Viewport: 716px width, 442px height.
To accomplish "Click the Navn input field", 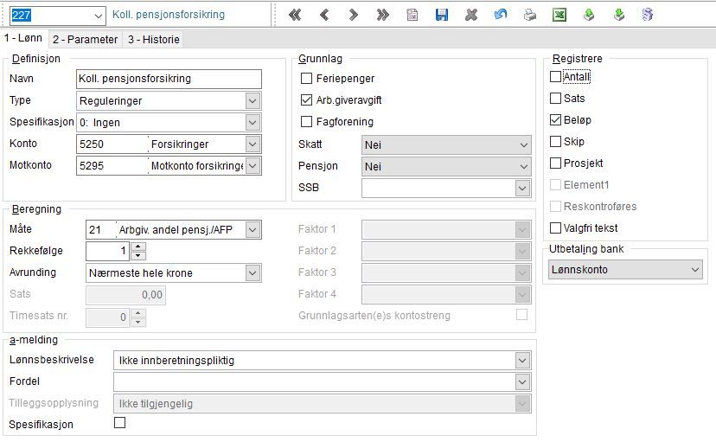I will tap(169, 79).
